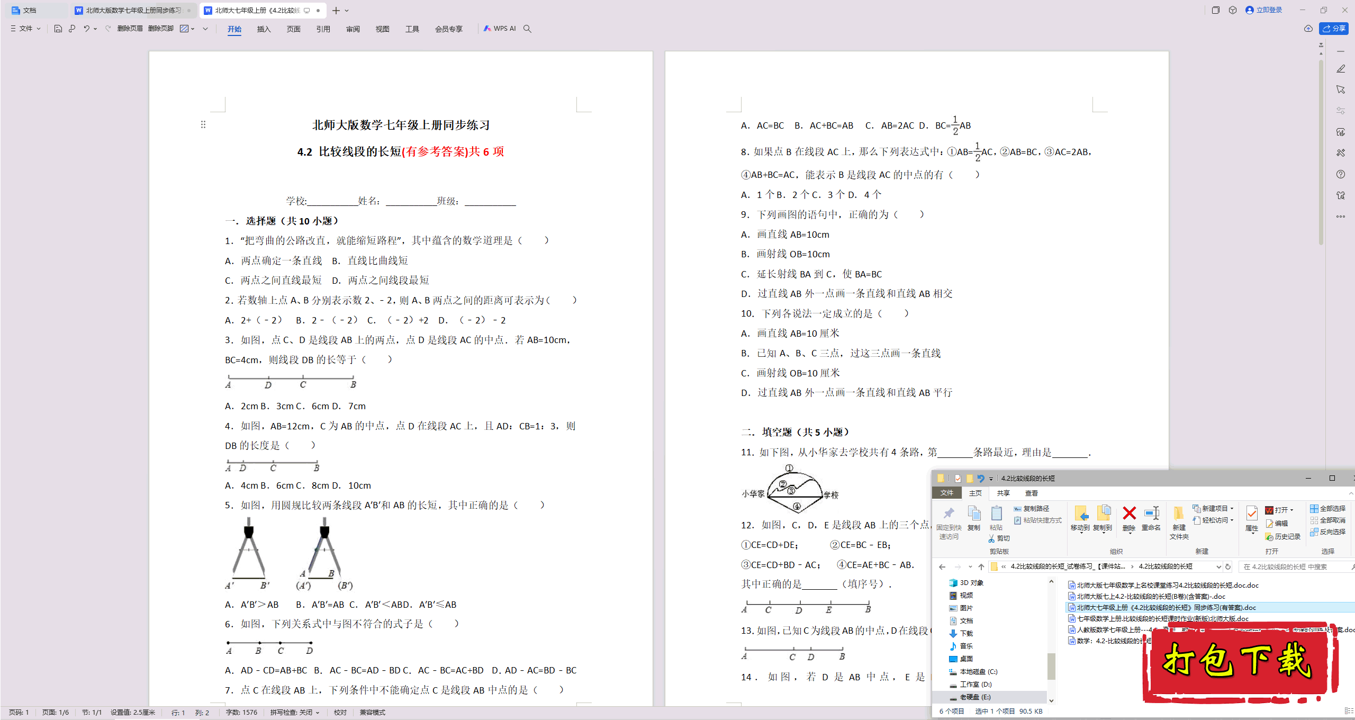The width and height of the screenshot is (1355, 720).
Task: Click 全部选择 in Explorer ribbon
Action: (1327, 508)
